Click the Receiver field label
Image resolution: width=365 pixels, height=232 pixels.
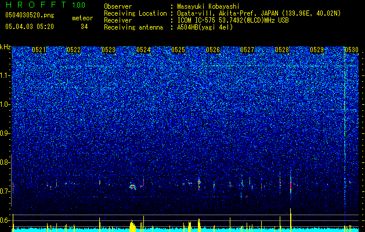pyautogui.click(x=118, y=20)
